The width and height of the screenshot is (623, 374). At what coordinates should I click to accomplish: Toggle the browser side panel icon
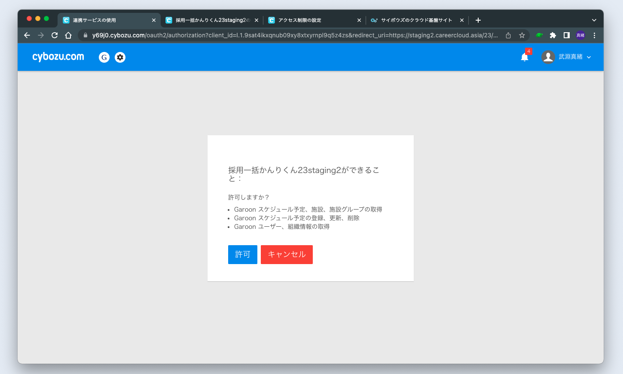tap(567, 35)
